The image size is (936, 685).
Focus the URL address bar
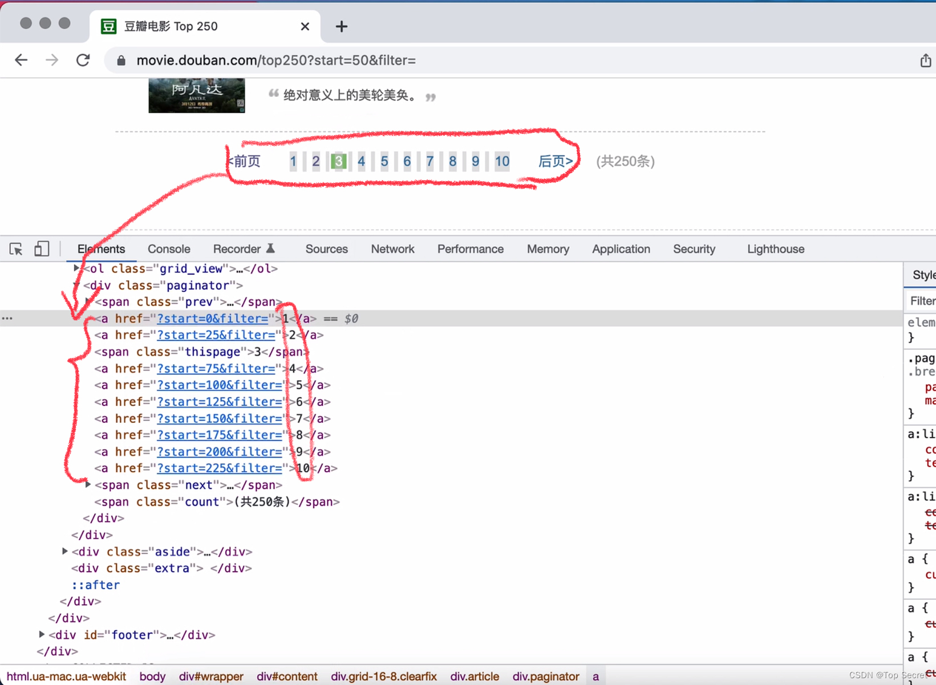pyautogui.click(x=508, y=60)
